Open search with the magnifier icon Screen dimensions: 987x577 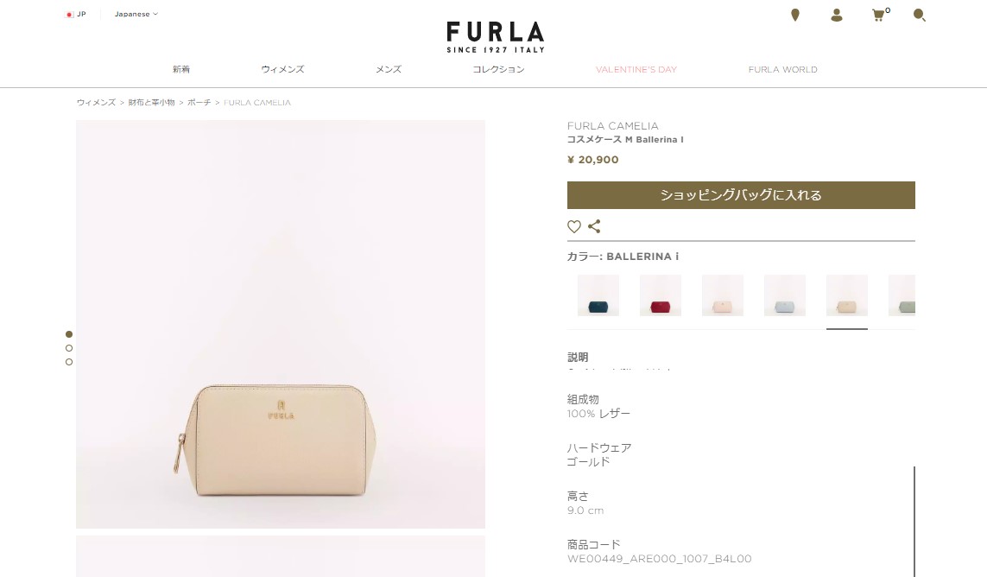pos(919,16)
